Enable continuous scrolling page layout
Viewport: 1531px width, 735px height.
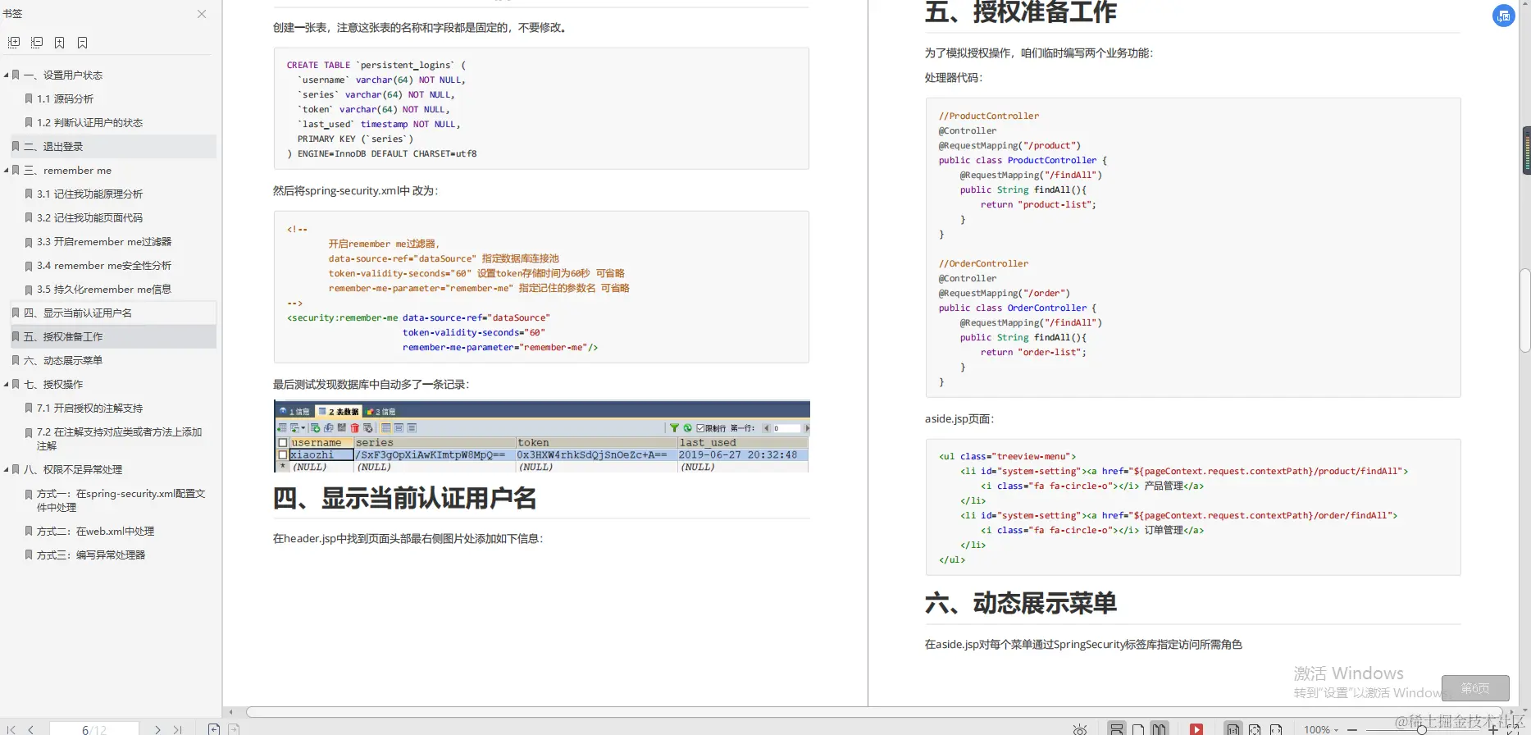click(1117, 729)
